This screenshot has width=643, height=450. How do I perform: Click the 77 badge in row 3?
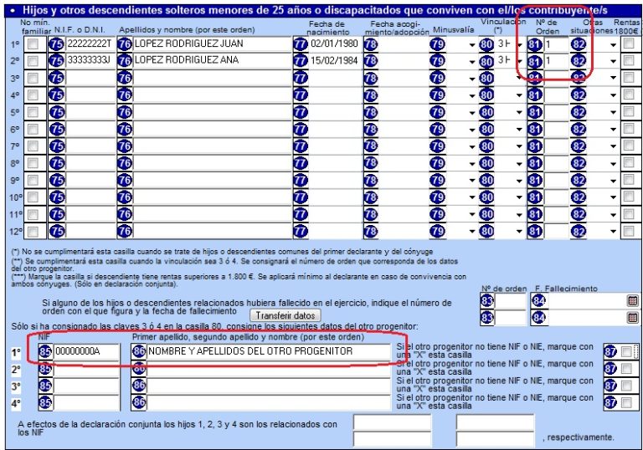point(301,79)
